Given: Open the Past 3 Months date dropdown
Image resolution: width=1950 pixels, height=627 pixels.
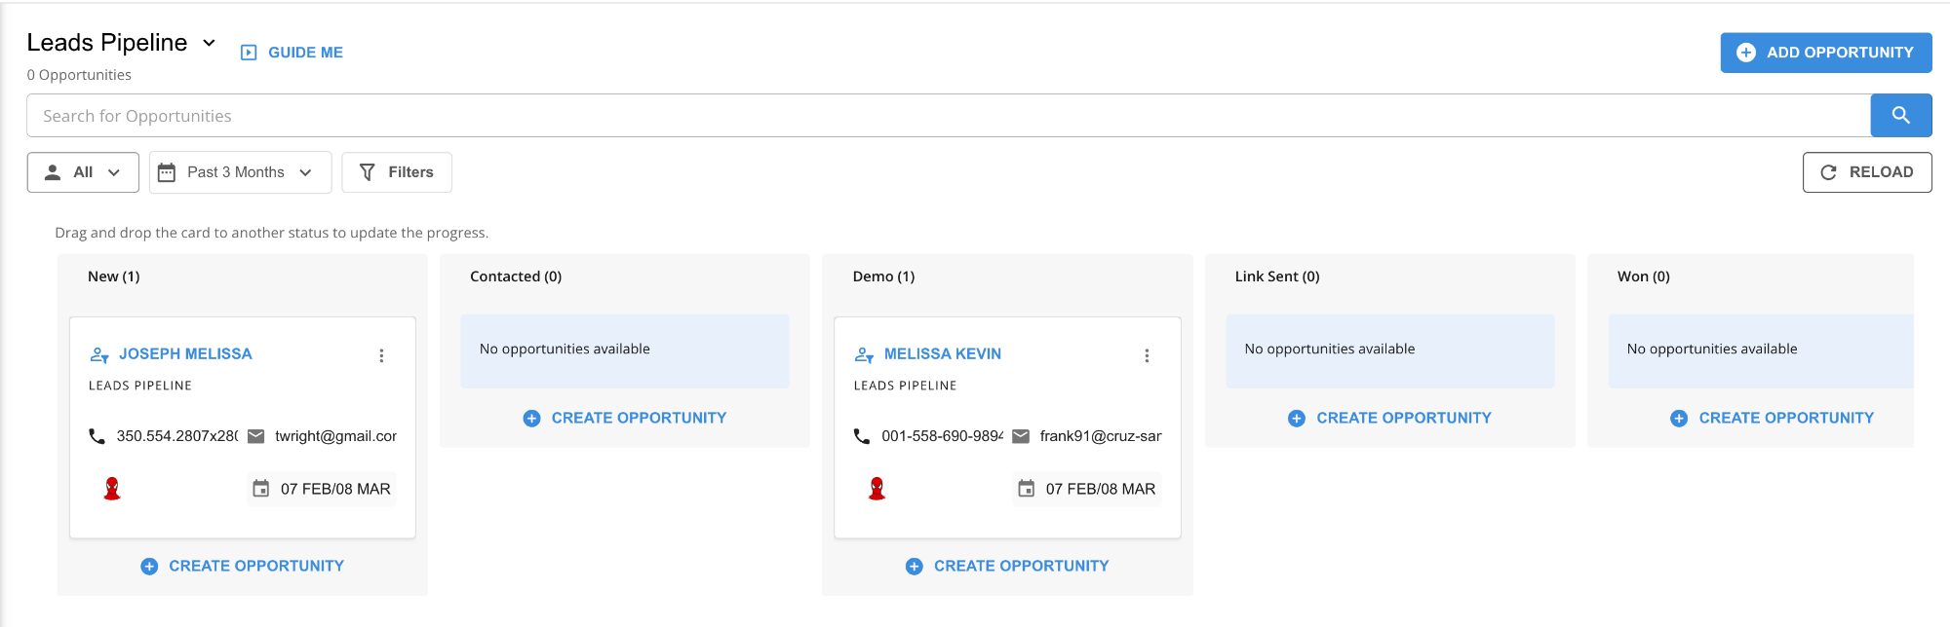Looking at the screenshot, I should (240, 172).
